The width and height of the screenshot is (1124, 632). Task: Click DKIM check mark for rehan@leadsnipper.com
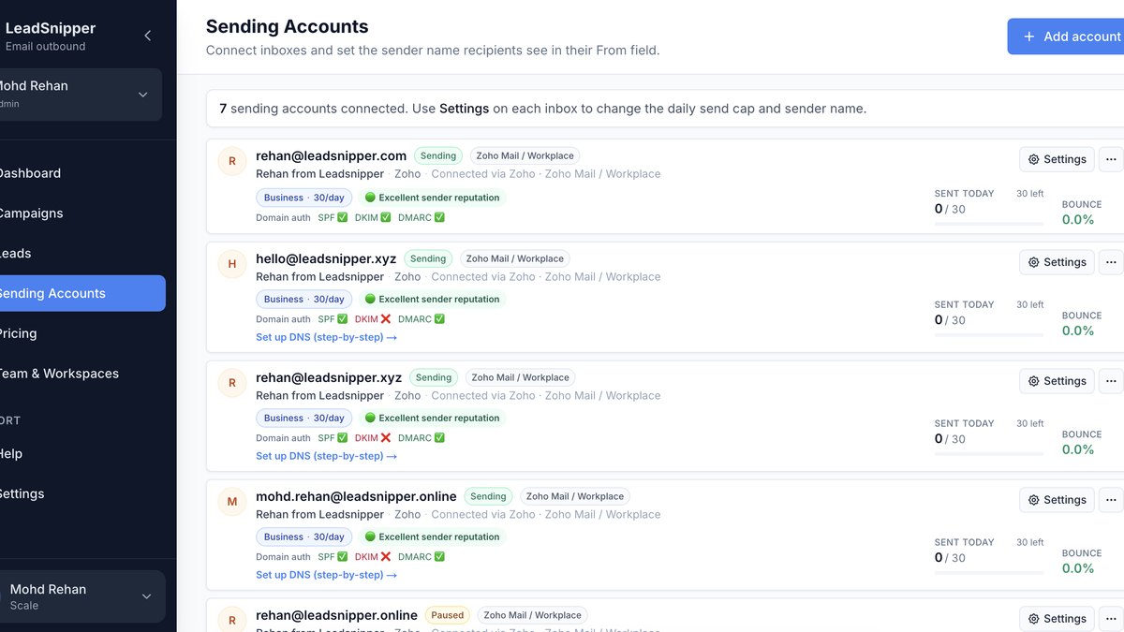pos(386,218)
